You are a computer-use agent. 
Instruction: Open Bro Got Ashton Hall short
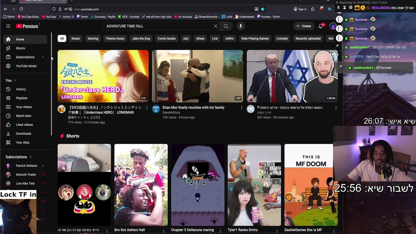[x=141, y=185]
